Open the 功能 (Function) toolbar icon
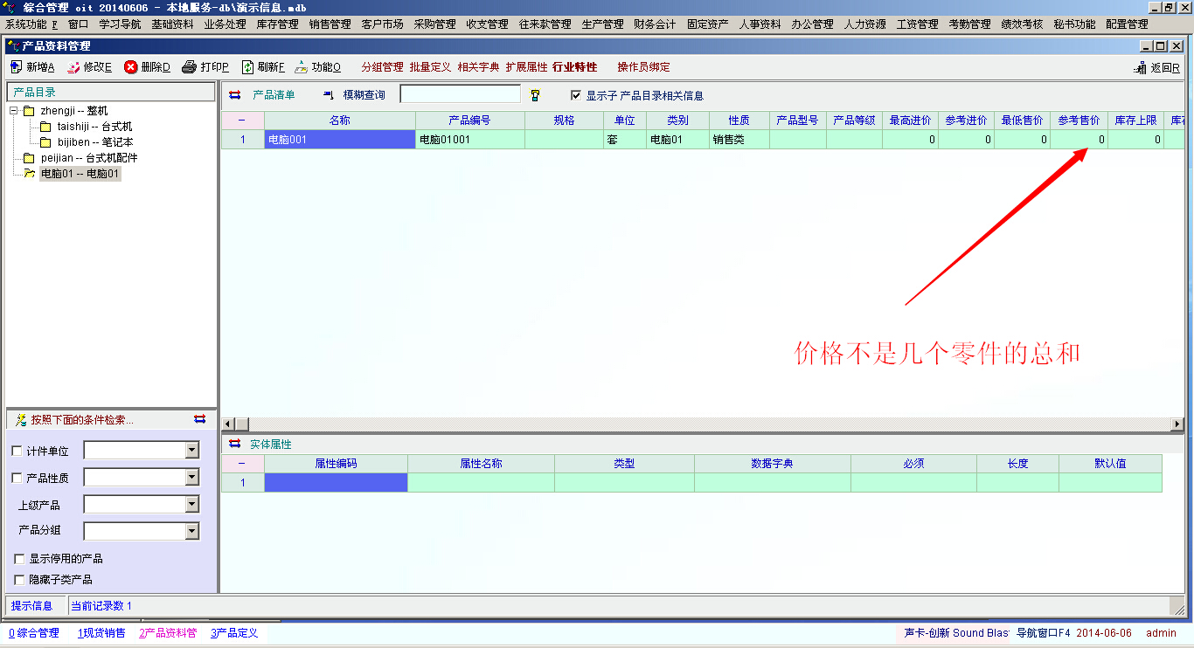The height and width of the screenshot is (648, 1194). click(302, 67)
